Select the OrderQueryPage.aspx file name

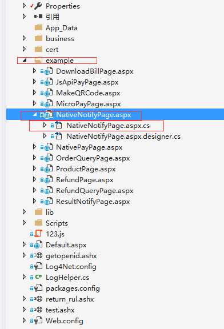click(x=93, y=158)
